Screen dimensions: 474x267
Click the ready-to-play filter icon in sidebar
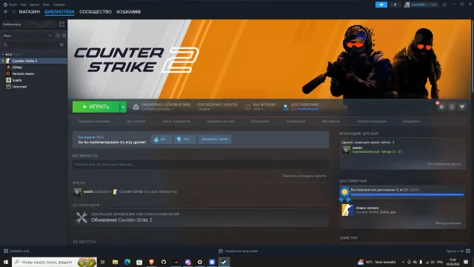[x=64, y=36]
